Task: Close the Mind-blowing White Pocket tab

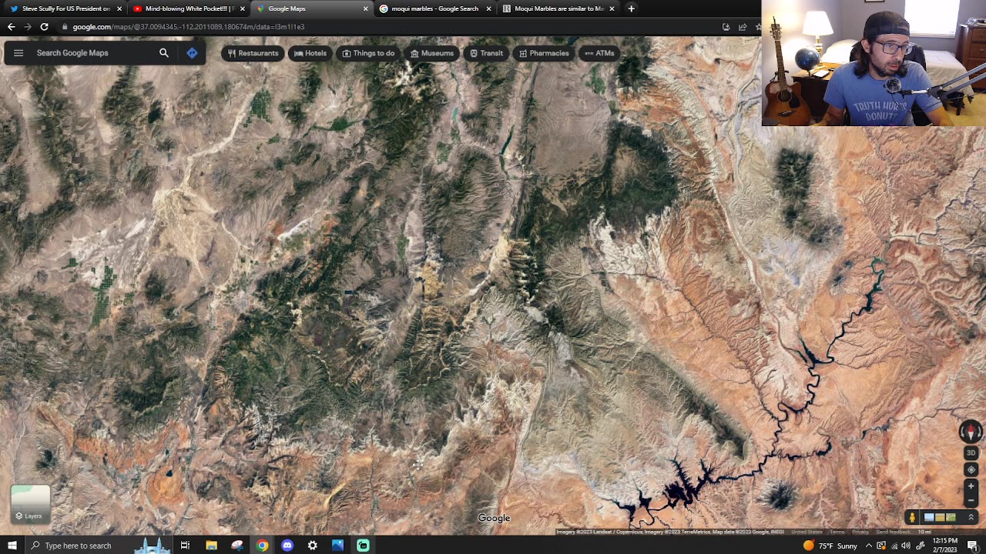Action: [243, 8]
